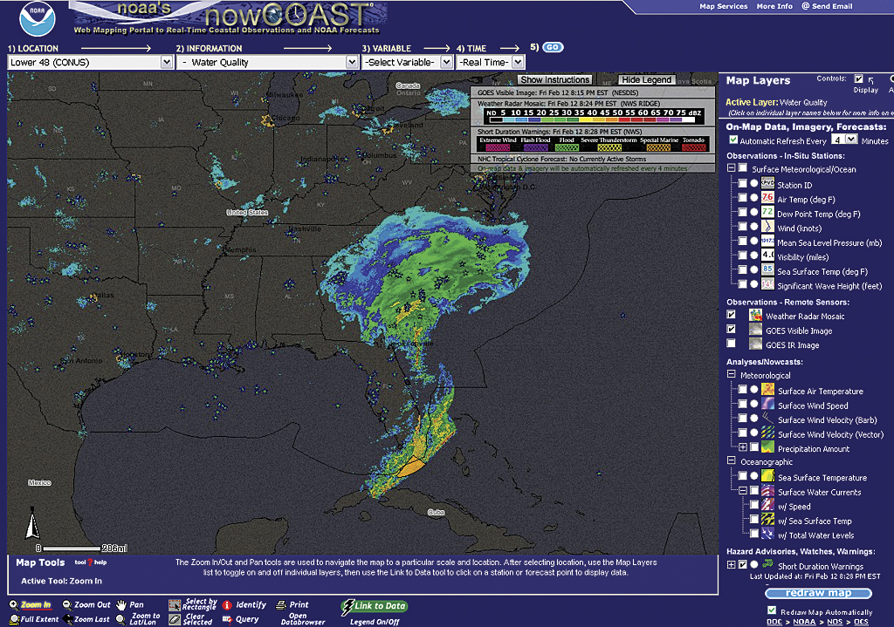Click the NOAA logo emblem

point(37,19)
